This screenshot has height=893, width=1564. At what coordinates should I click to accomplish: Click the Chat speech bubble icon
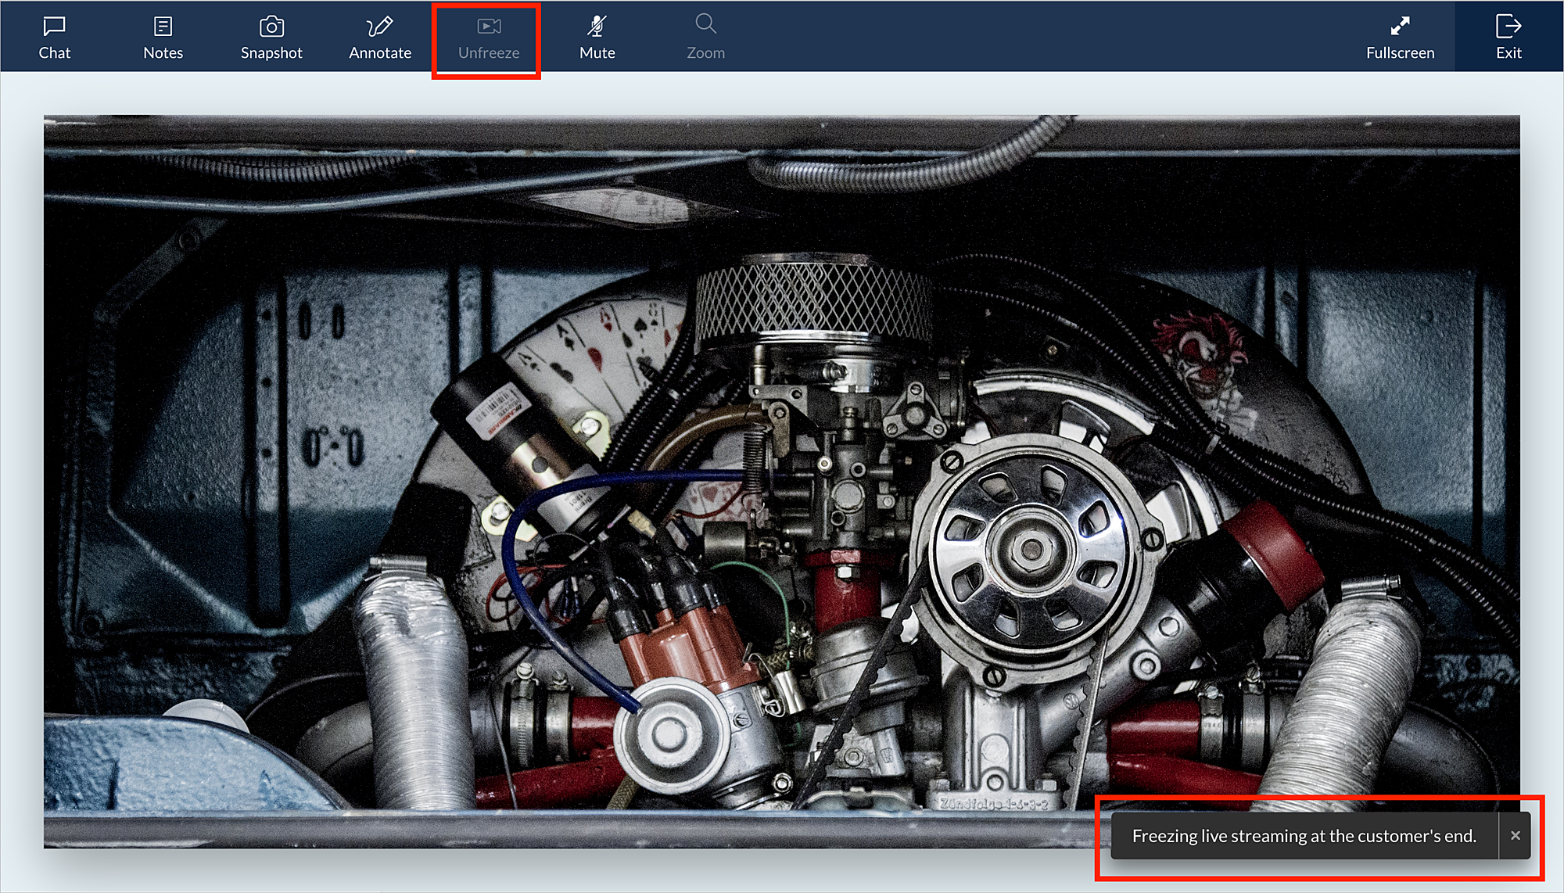[x=54, y=26]
